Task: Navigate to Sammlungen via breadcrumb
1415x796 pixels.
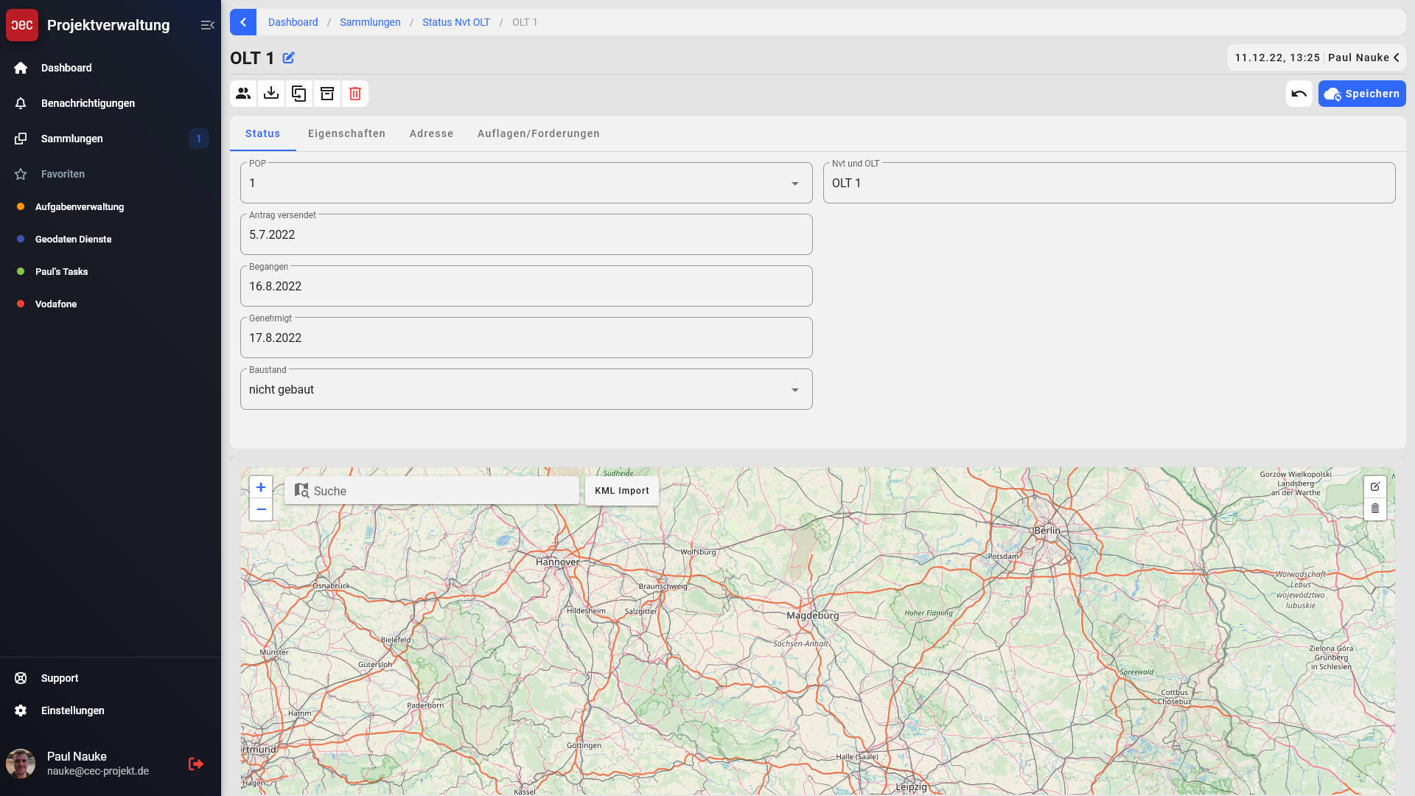Action: (x=370, y=22)
